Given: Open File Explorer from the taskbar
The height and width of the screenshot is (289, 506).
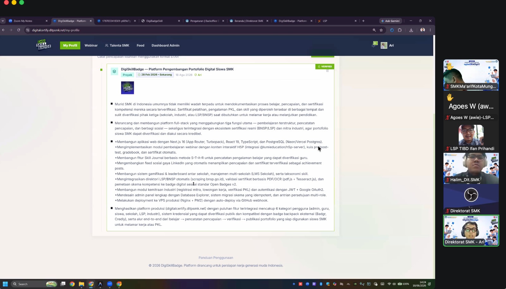Looking at the screenshot, I should tap(82, 284).
